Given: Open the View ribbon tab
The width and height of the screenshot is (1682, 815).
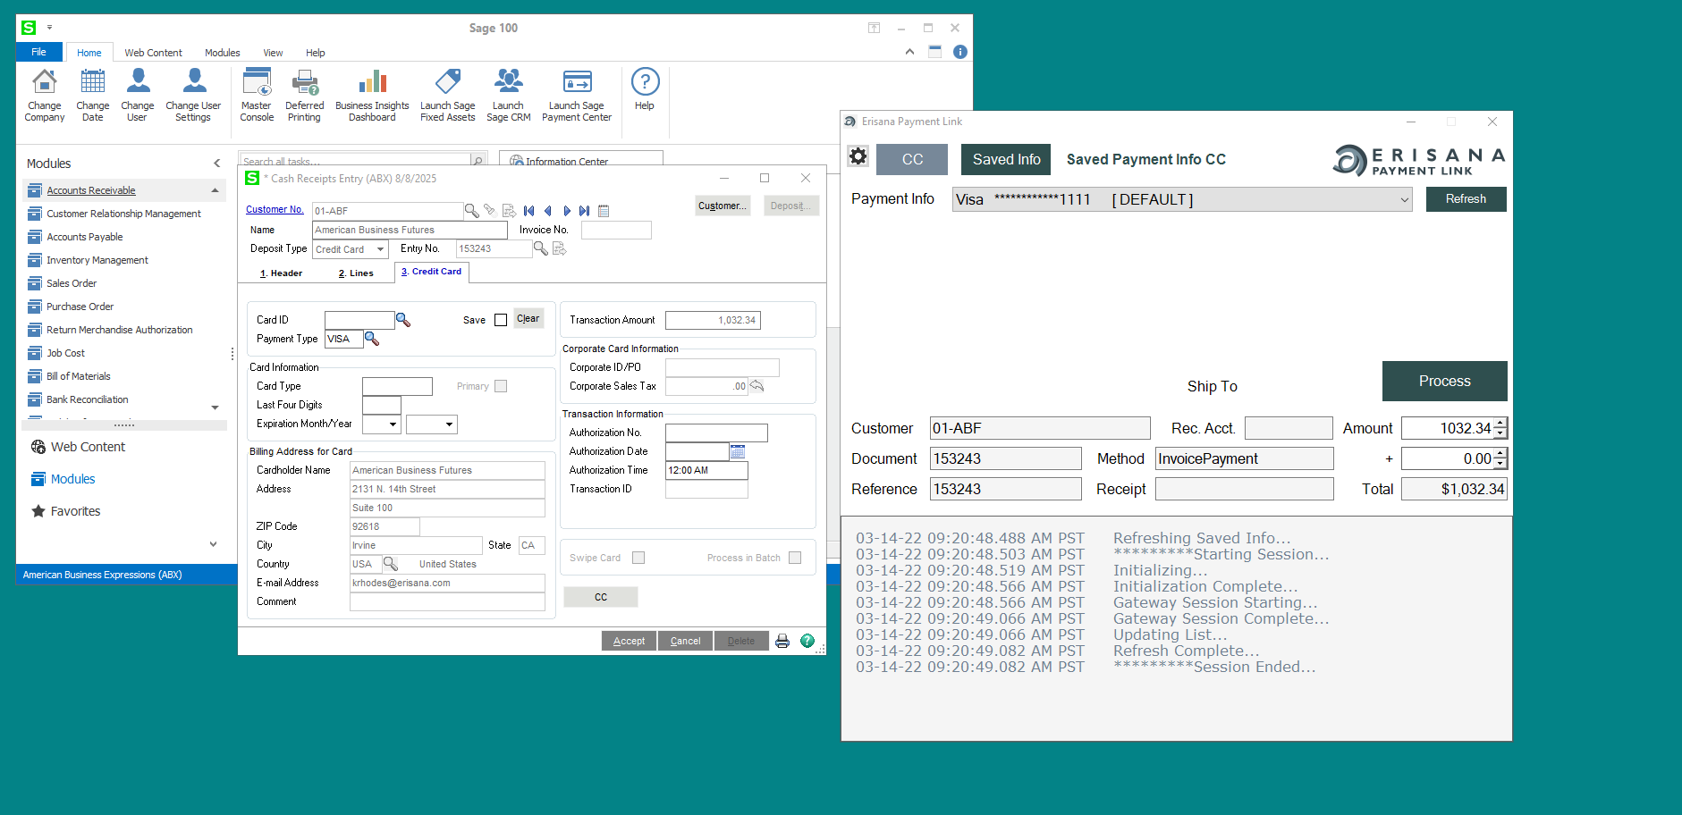Looking at the screenshot, I should (x=273, y=53).
